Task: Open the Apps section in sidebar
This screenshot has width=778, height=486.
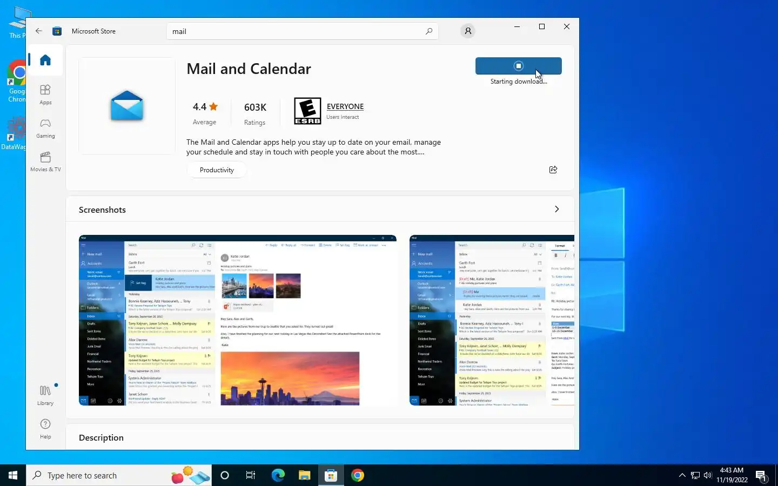Action: click(45, 94)
